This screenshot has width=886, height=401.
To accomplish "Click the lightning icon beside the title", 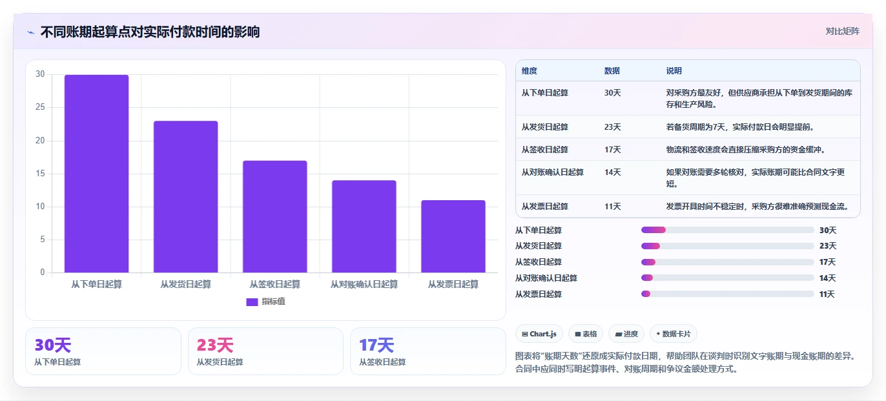I will pyautogui.click(x=30, y=32).
